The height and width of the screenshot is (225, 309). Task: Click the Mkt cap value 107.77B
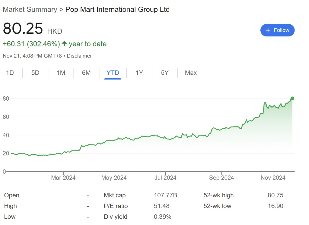165,195
